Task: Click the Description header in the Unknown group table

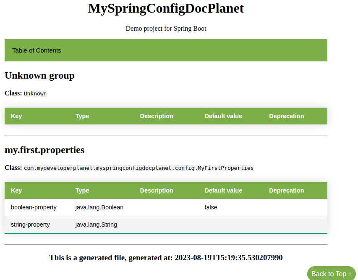Action: click(x=157, y=116)
